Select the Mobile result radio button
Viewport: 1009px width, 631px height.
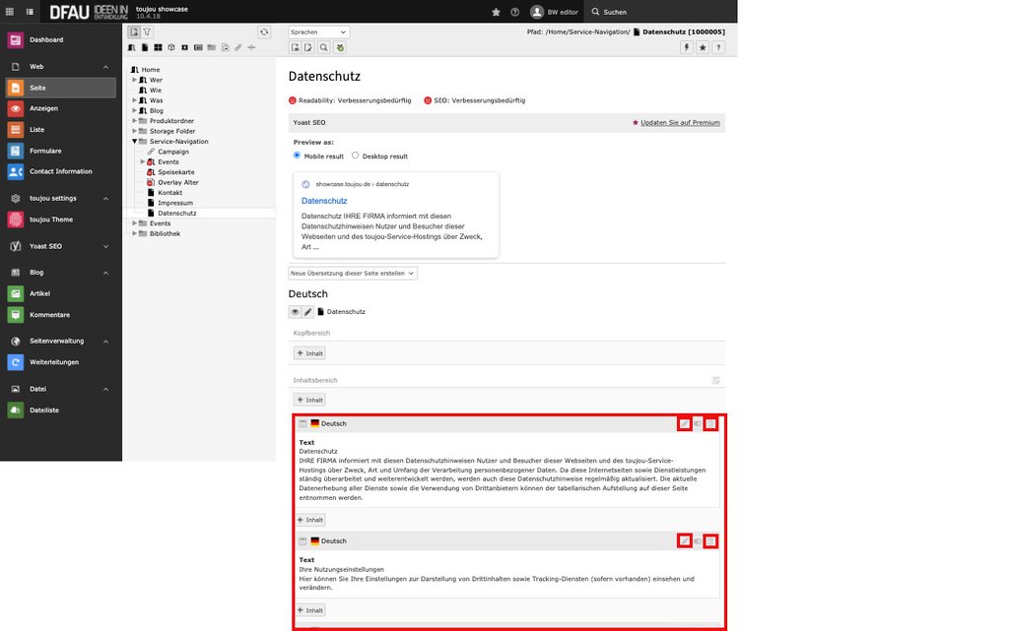click(298, 156)
